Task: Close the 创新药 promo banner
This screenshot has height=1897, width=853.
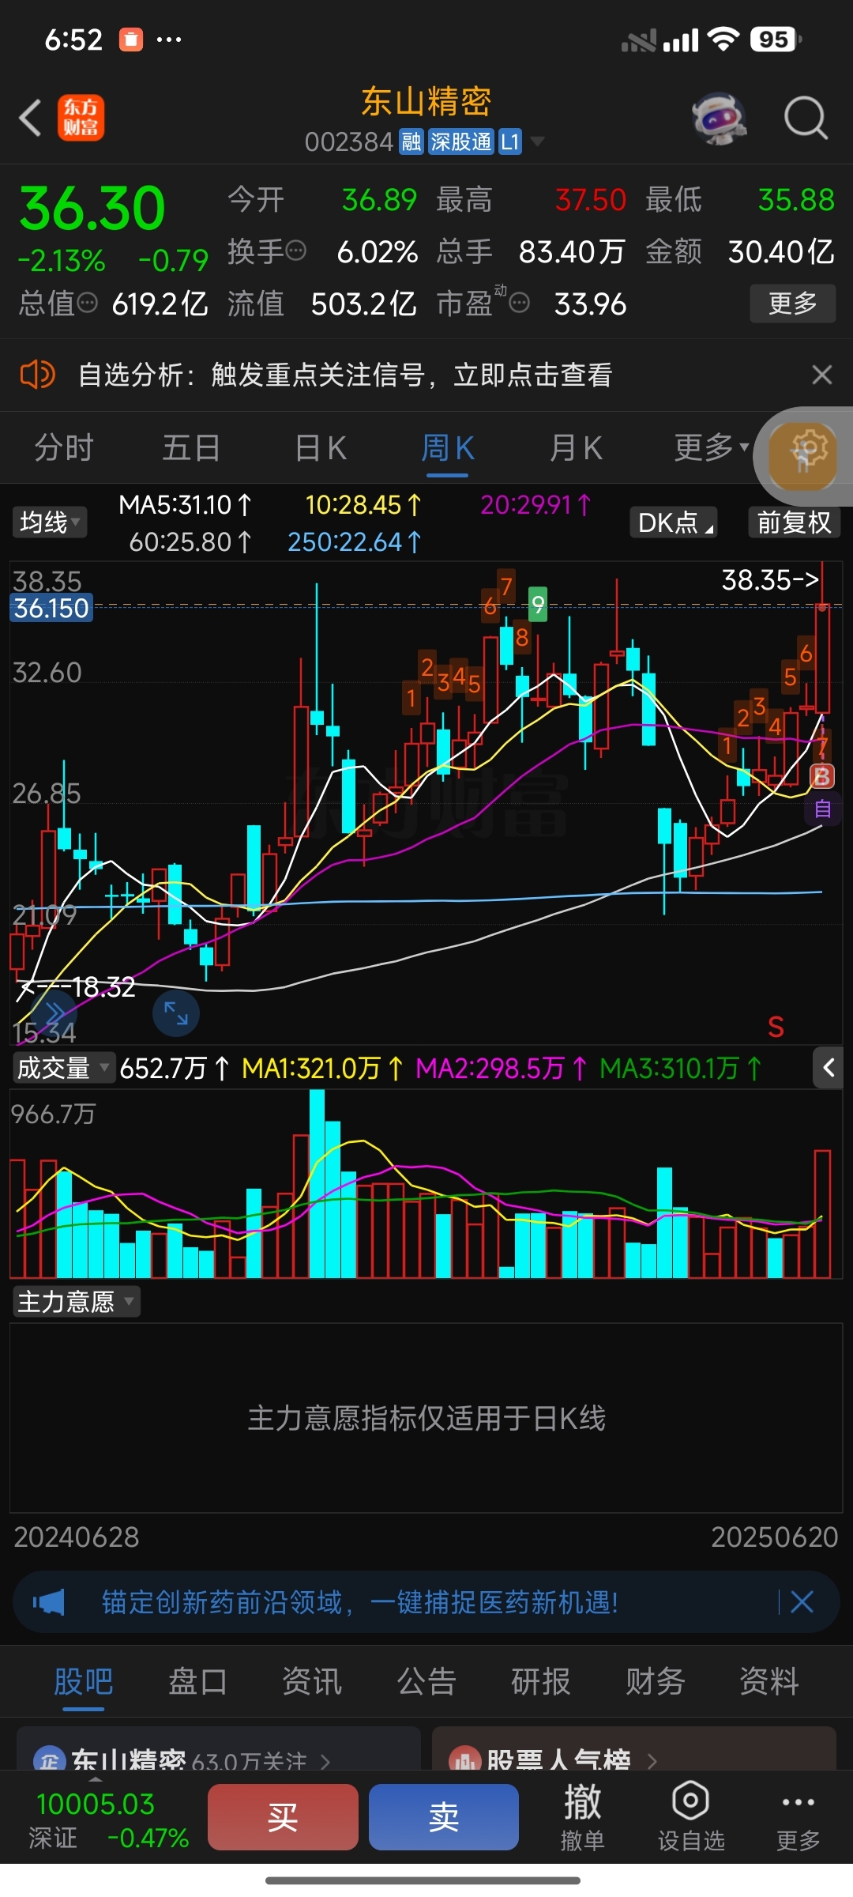Action: (802, 1602)
